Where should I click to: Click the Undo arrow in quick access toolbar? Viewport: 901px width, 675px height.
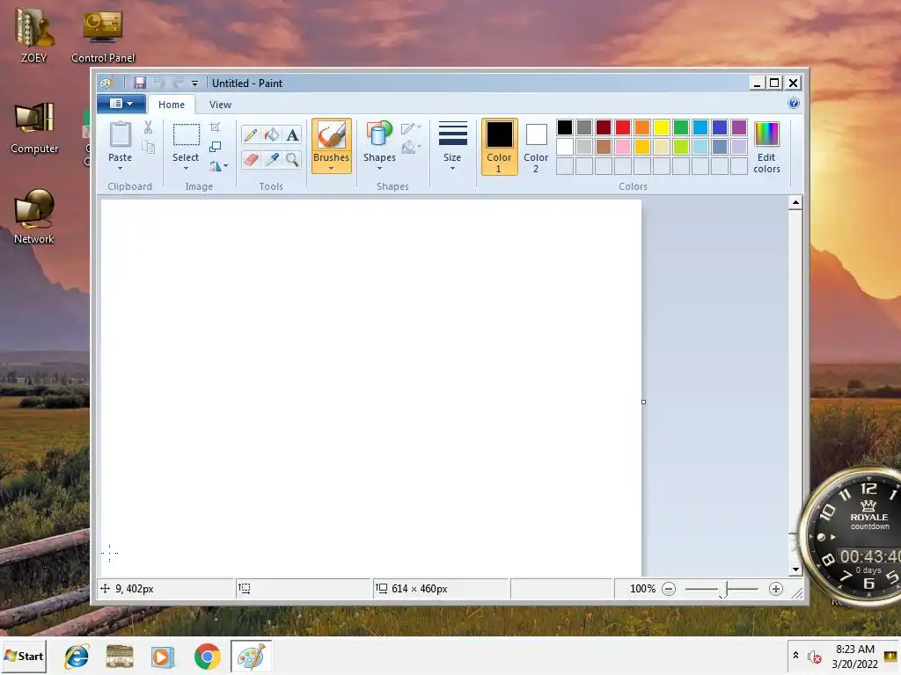pos(159,83)
